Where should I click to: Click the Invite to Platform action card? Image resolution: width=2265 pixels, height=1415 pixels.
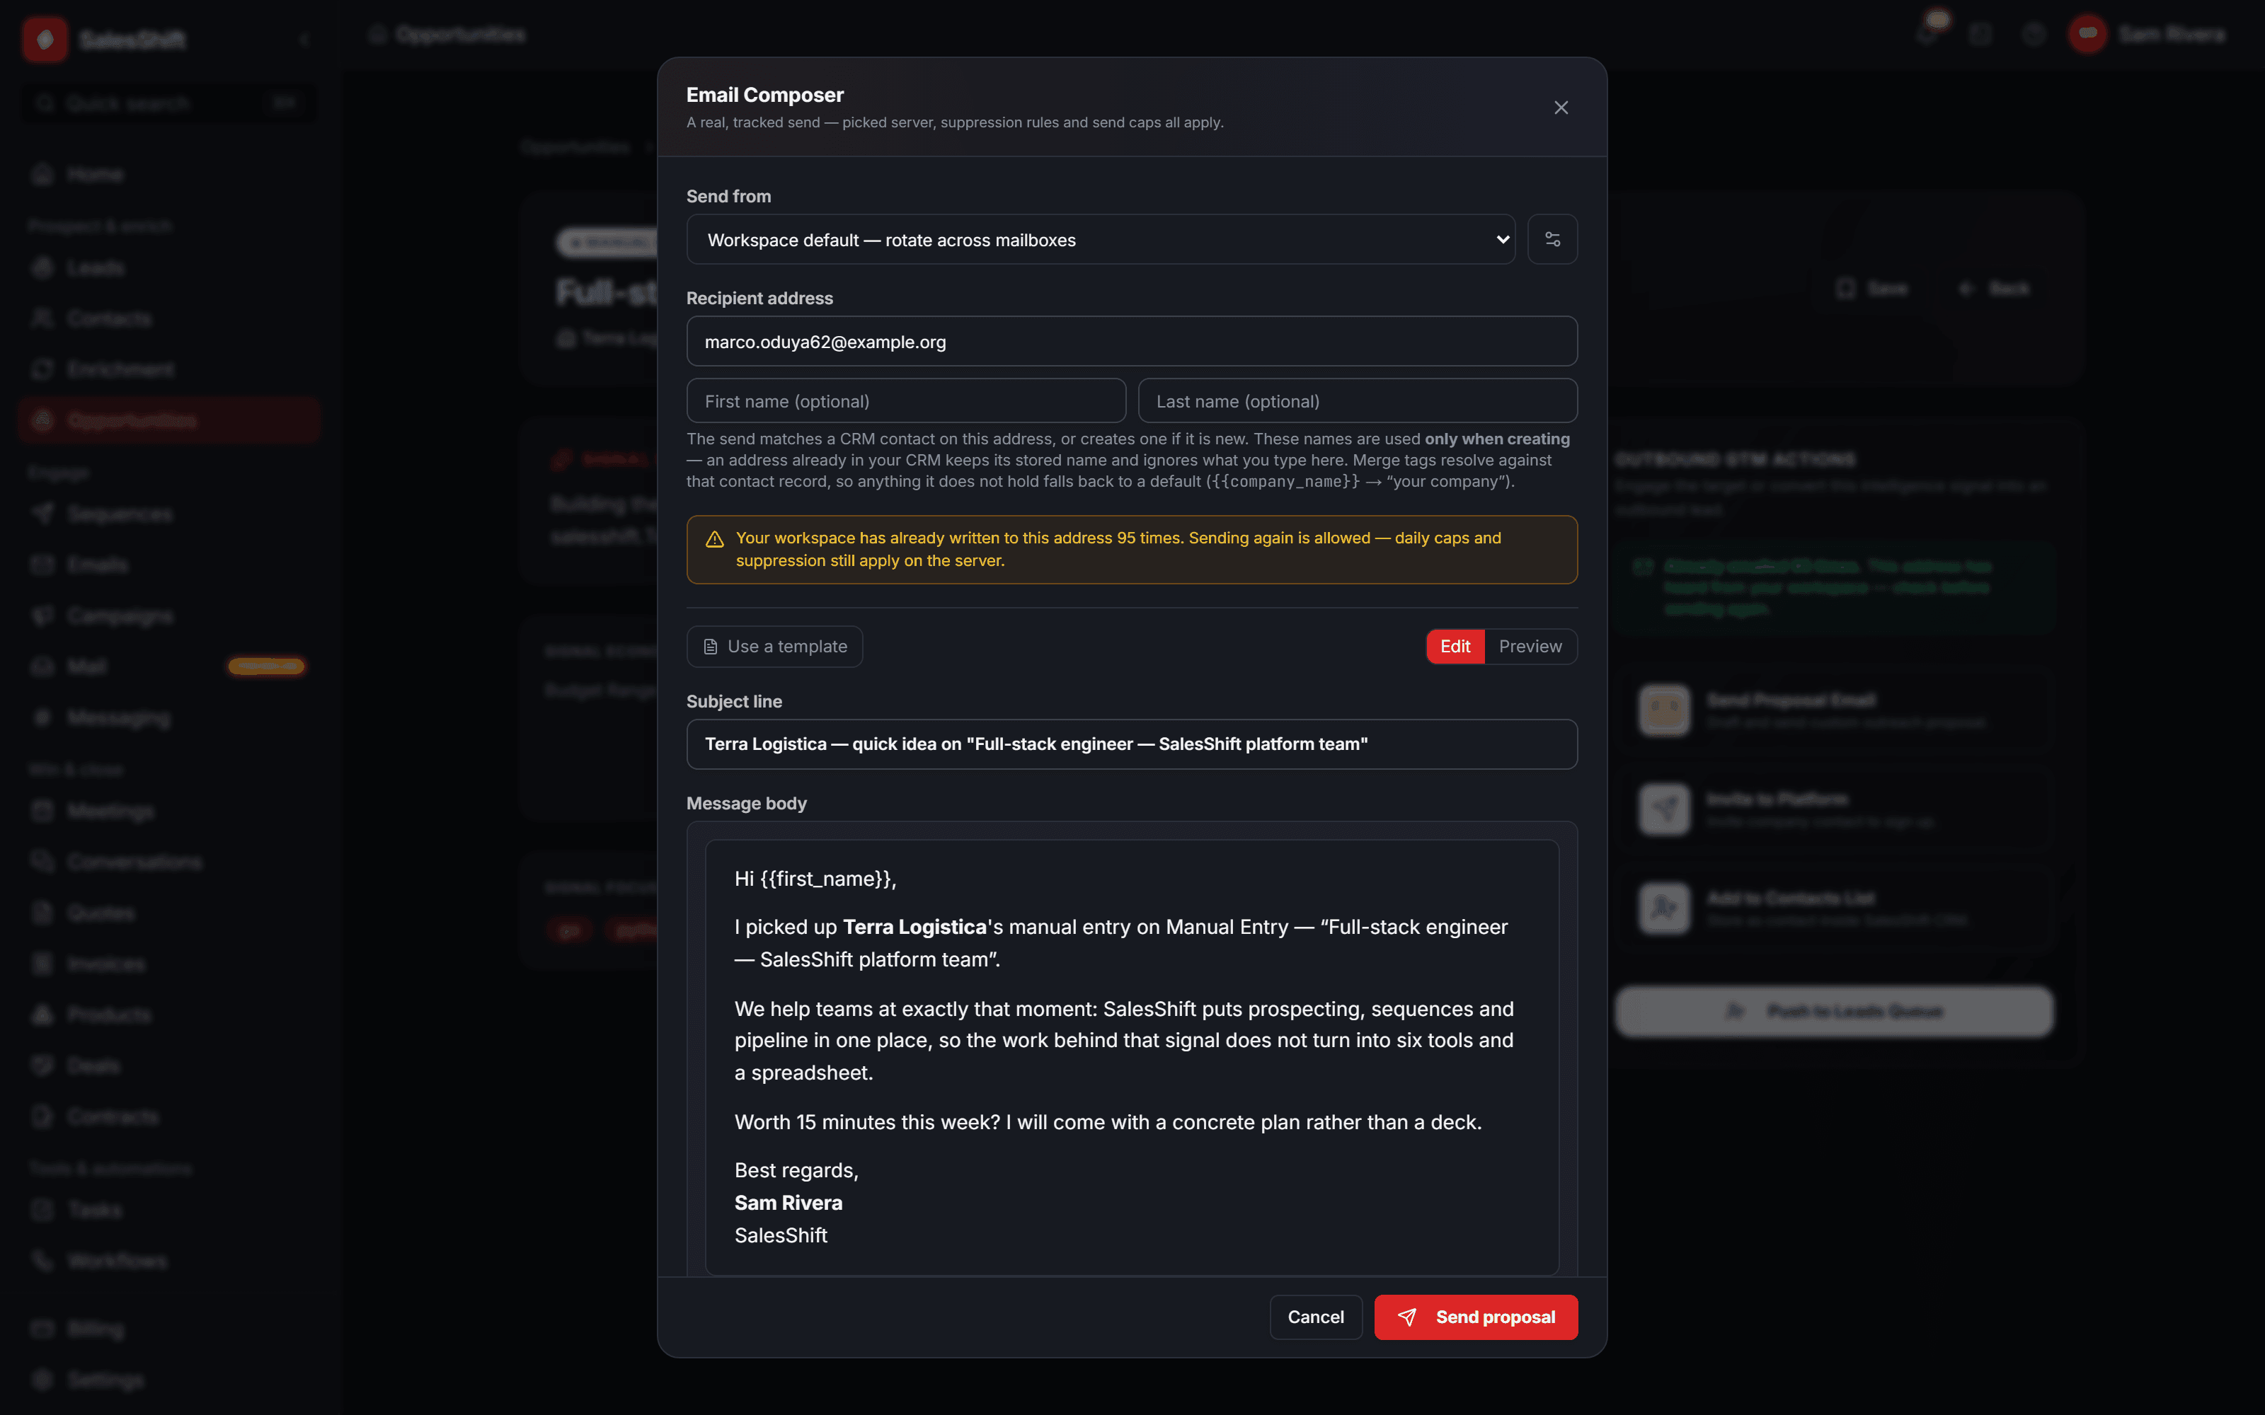coord(1835,809)
